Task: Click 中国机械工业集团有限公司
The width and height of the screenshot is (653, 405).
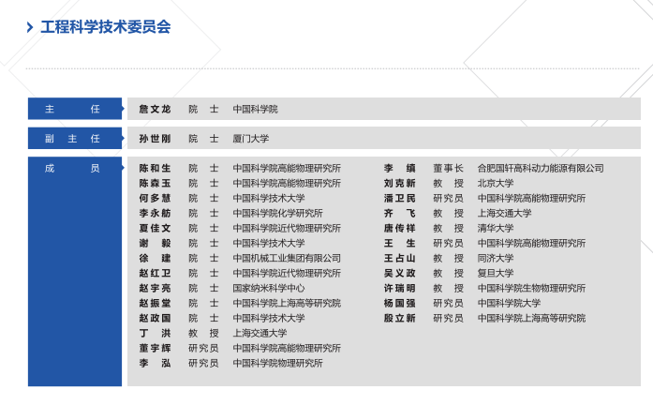Action: 287,259
